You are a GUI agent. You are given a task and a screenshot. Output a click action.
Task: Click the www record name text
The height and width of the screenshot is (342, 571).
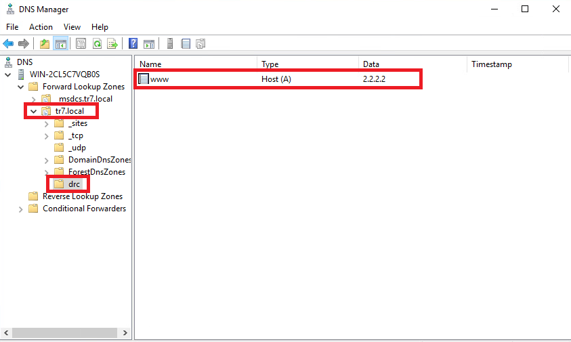click(159, 79)
